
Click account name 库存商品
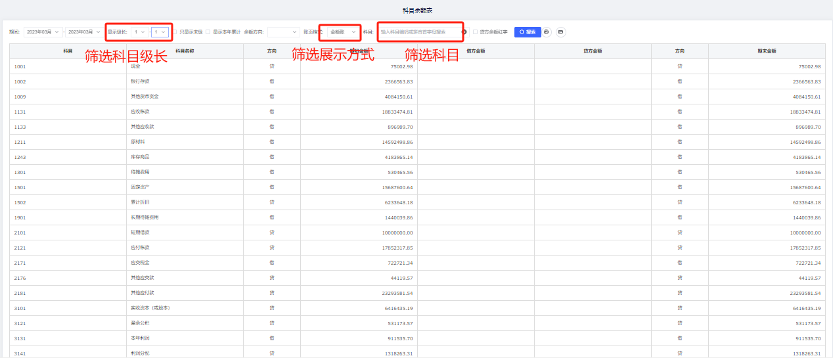[140, 157]
